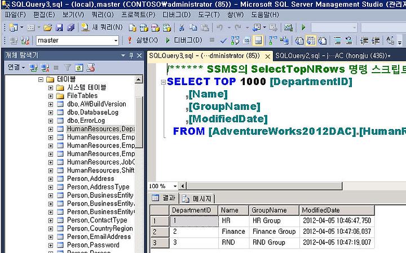
Task: Expand the dbo.AWBuildVersion table node
Action: click(x=51, y=104)
